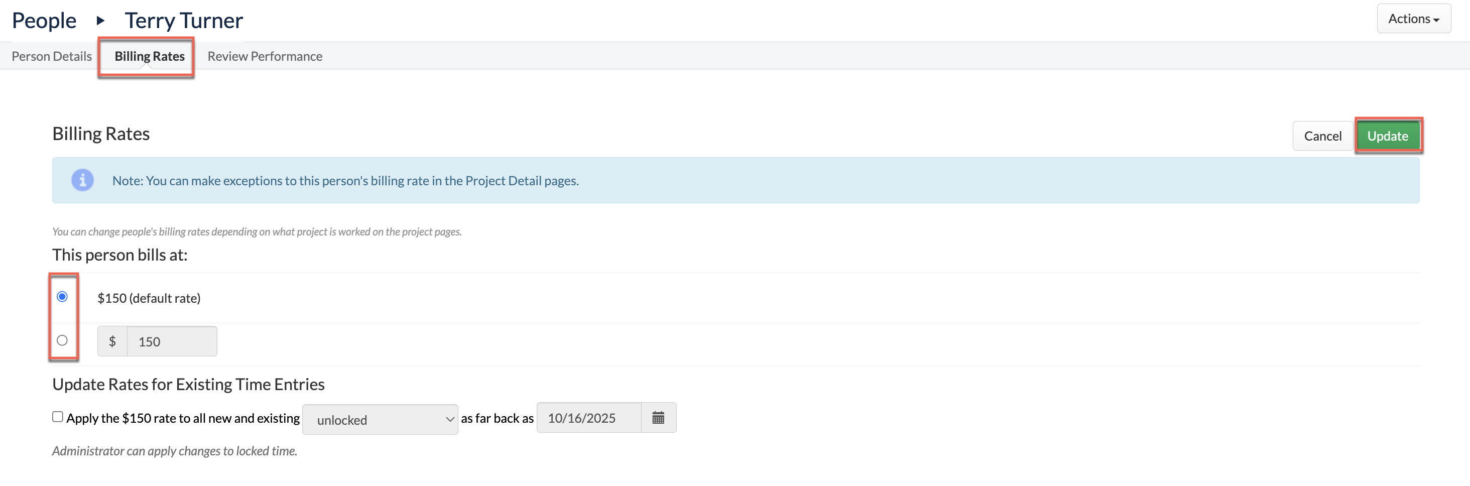Open the Review Performance tab

(x=265, y=56)
